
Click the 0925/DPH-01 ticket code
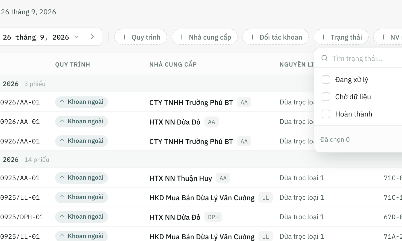[x=22, y=217]
